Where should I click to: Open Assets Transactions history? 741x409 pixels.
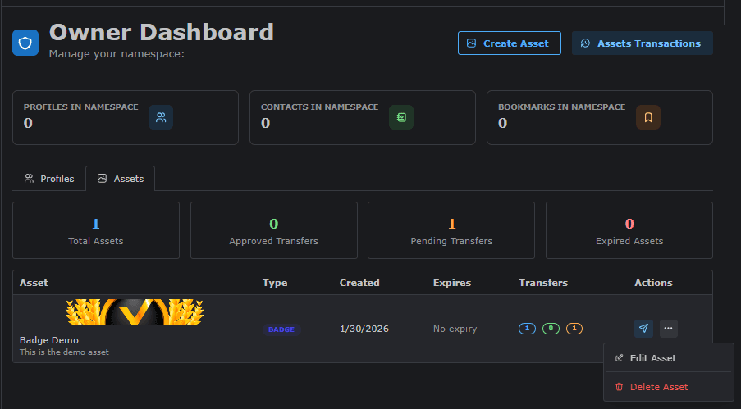[x=642, y=43]
